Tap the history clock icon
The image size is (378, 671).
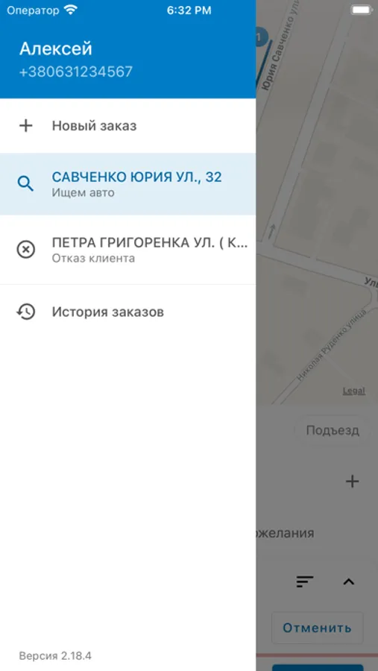[x=25, y=312]
